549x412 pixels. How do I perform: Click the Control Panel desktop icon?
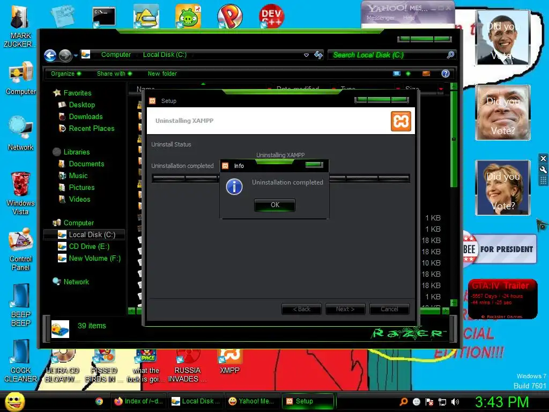[x=21, y=249]
